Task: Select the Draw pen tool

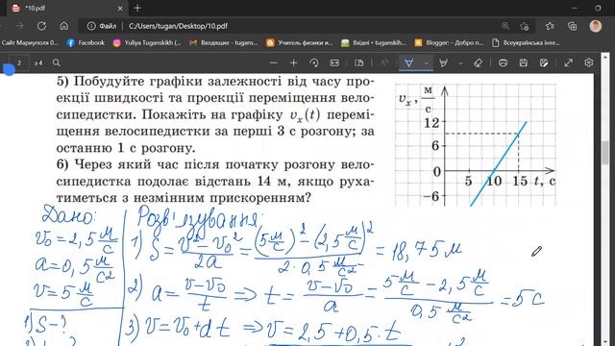Action: point(408,62)
